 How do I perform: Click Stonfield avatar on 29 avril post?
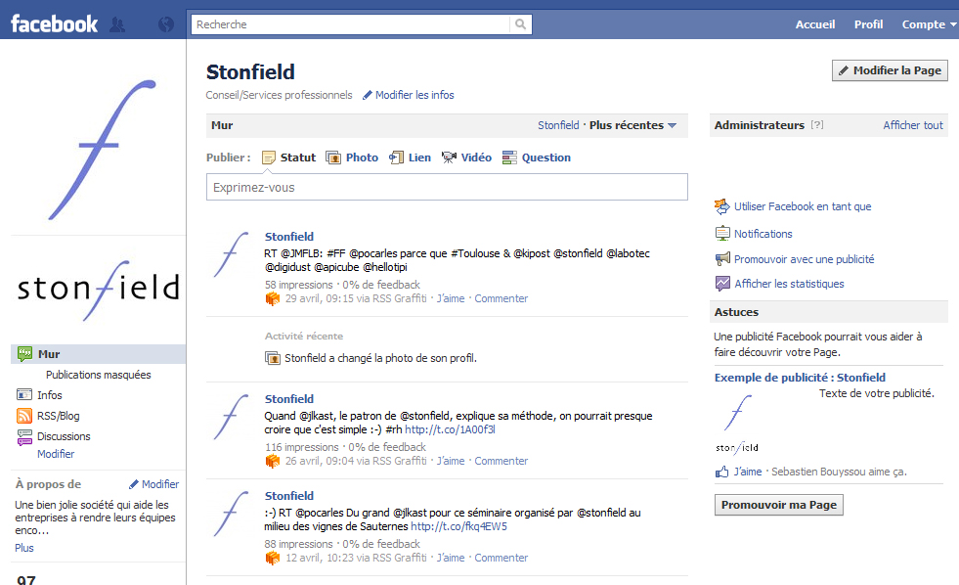click(x=231, y=254)
